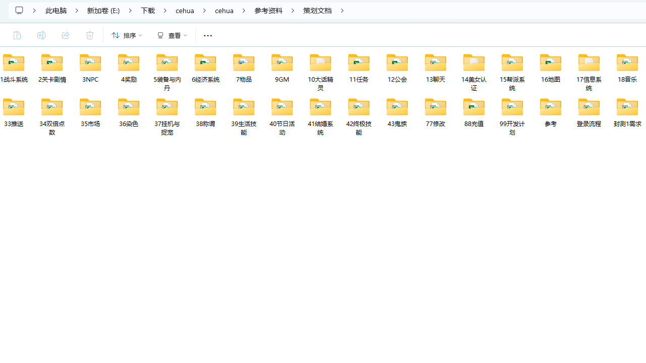This screenshot has width=646, height=363.
Task: Open the See more (...) toolbar menu
Action: coord(207,35)
